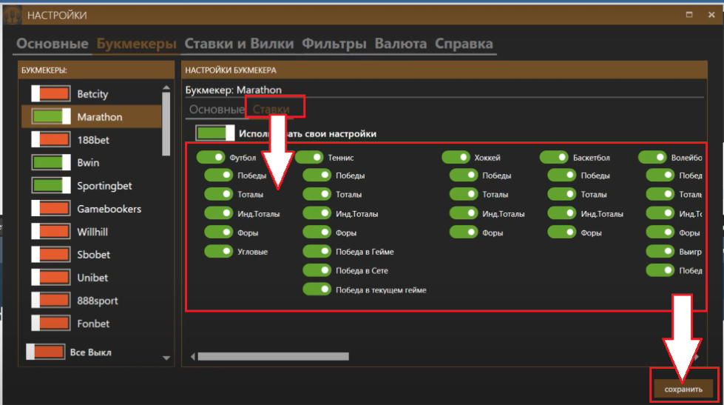
Task: Toggle the 888sport bookmaker switch
Action: click(51, 300)
